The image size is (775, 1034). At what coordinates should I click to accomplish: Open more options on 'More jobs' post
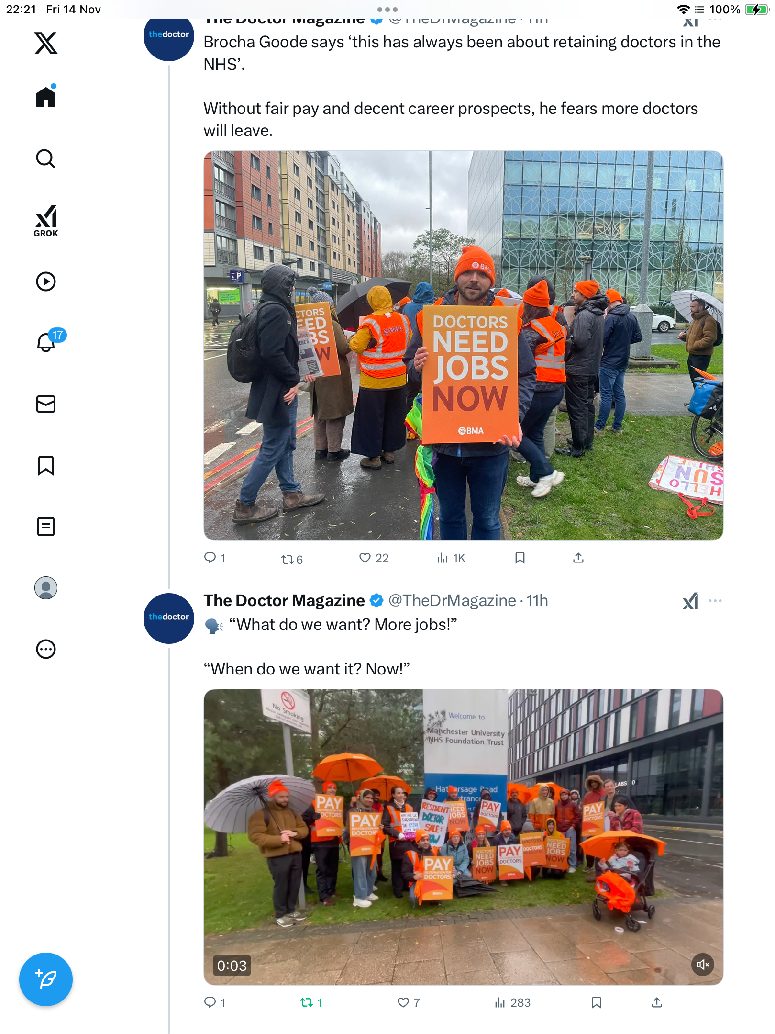715,601
